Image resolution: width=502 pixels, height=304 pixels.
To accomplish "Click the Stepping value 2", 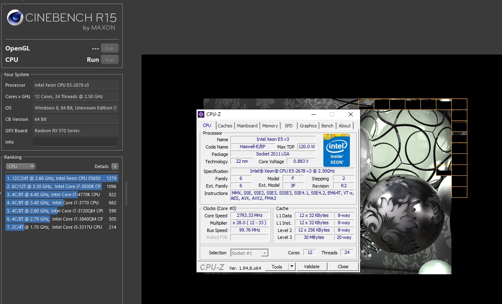I will coord(344,178).
